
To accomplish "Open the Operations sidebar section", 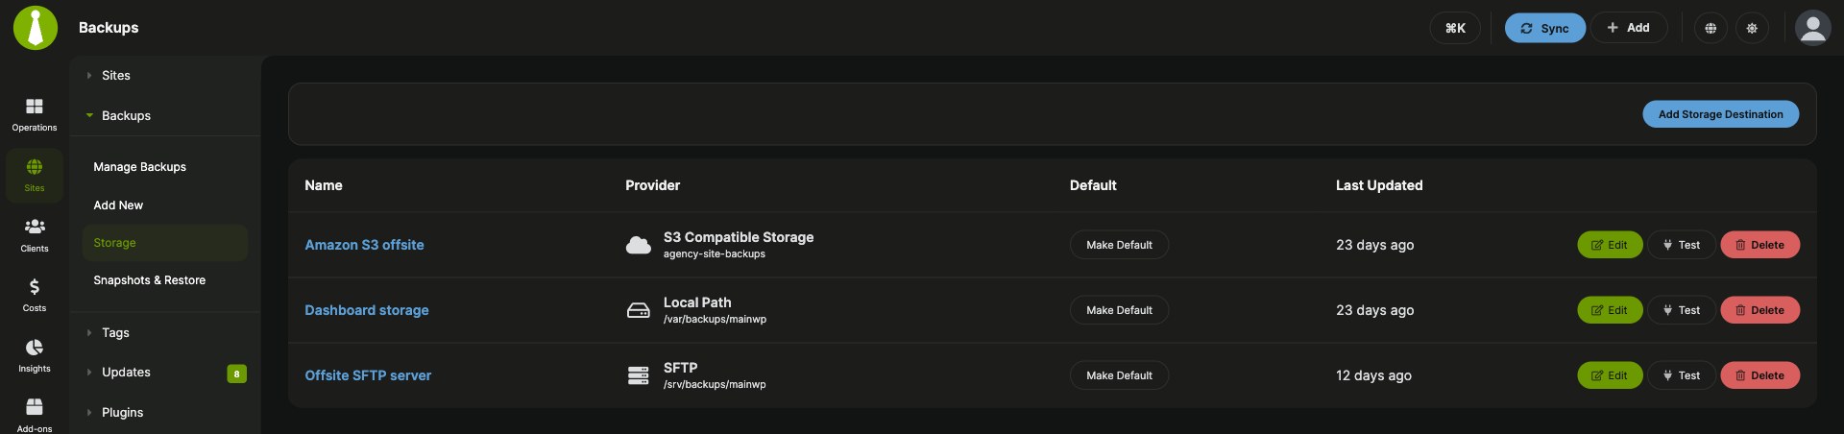I will tap(35, 114).
